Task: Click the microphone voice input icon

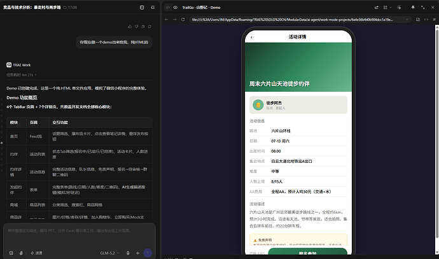Action: tap(128, 253)
